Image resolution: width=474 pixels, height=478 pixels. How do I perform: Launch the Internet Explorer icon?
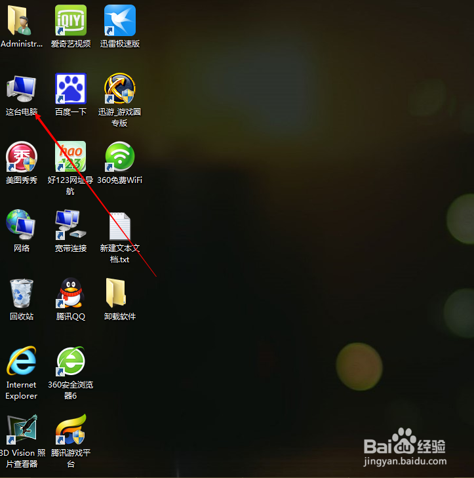tap(22, 361)
